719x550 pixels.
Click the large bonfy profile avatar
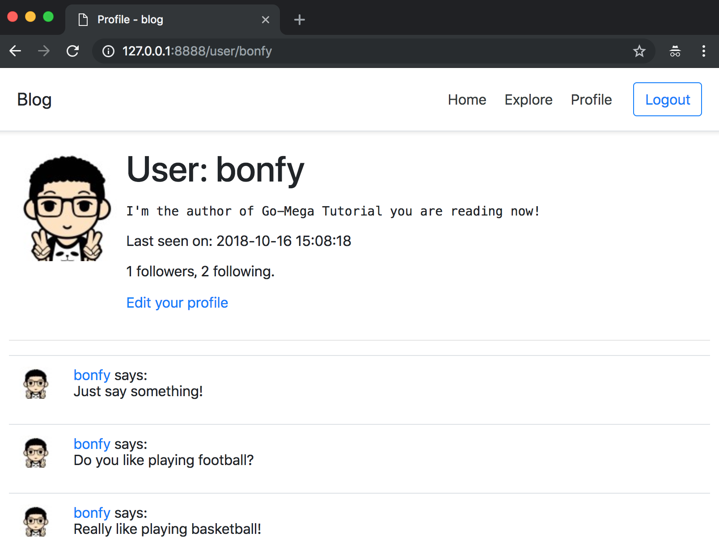click(67, 208)
